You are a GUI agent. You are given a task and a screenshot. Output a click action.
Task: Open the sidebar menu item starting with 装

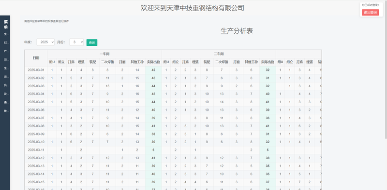[x=5, y=111]
